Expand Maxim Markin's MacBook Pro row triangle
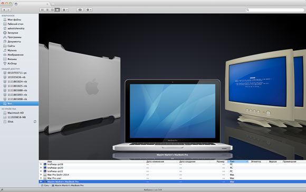 click(41, 181)
